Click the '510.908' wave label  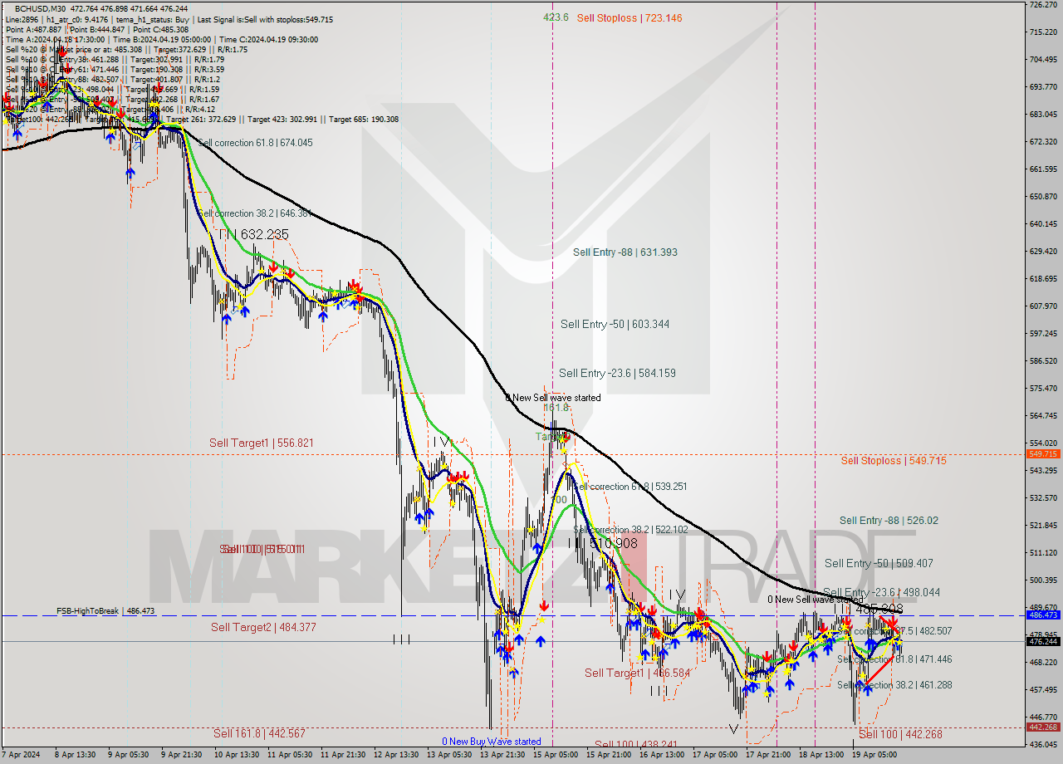coord(614,543)
